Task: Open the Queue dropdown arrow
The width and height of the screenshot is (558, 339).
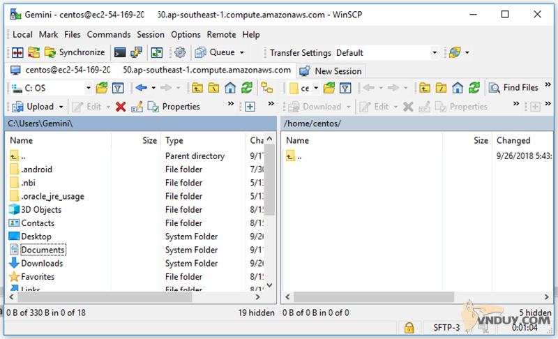Action: pos(242,52)
